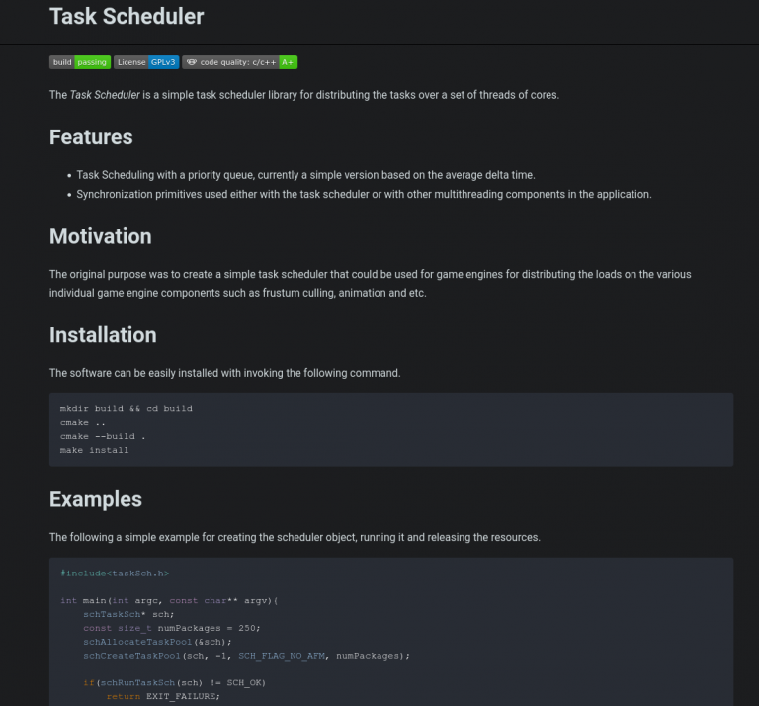Click the Installation section heading

coord(103,335)
